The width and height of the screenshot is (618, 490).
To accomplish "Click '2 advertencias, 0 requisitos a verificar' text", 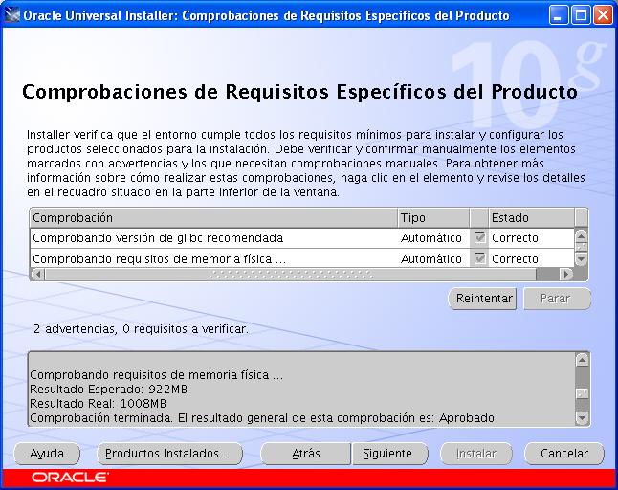I will point(141,329).
